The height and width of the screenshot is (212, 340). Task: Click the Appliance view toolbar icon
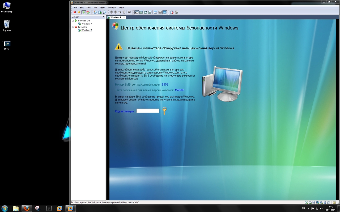[160, 12]
